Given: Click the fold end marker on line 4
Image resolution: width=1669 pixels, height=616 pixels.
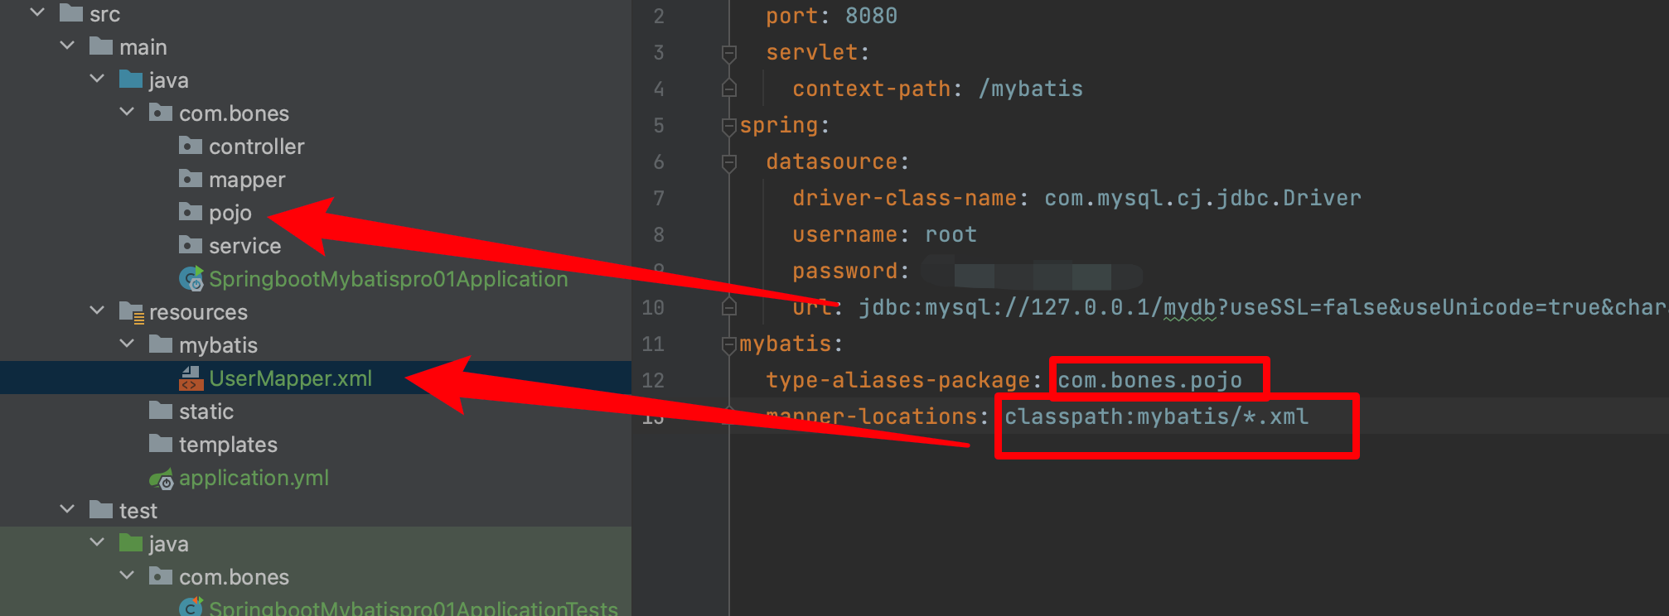Looking at the screenshot, I should [729, 88].
